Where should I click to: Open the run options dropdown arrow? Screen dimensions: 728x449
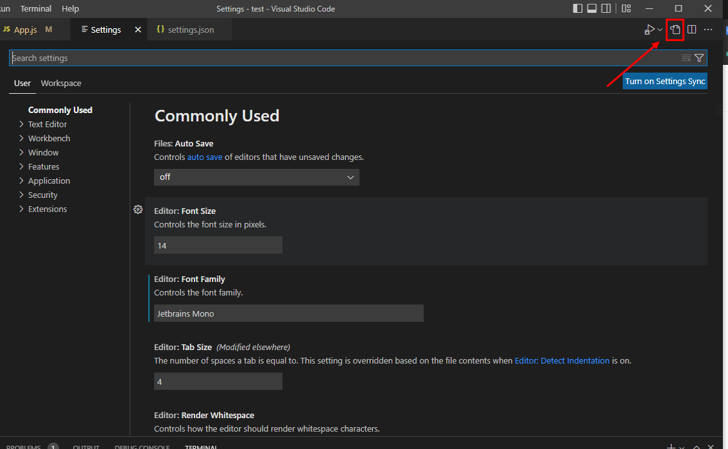click(x=660, y=30)
